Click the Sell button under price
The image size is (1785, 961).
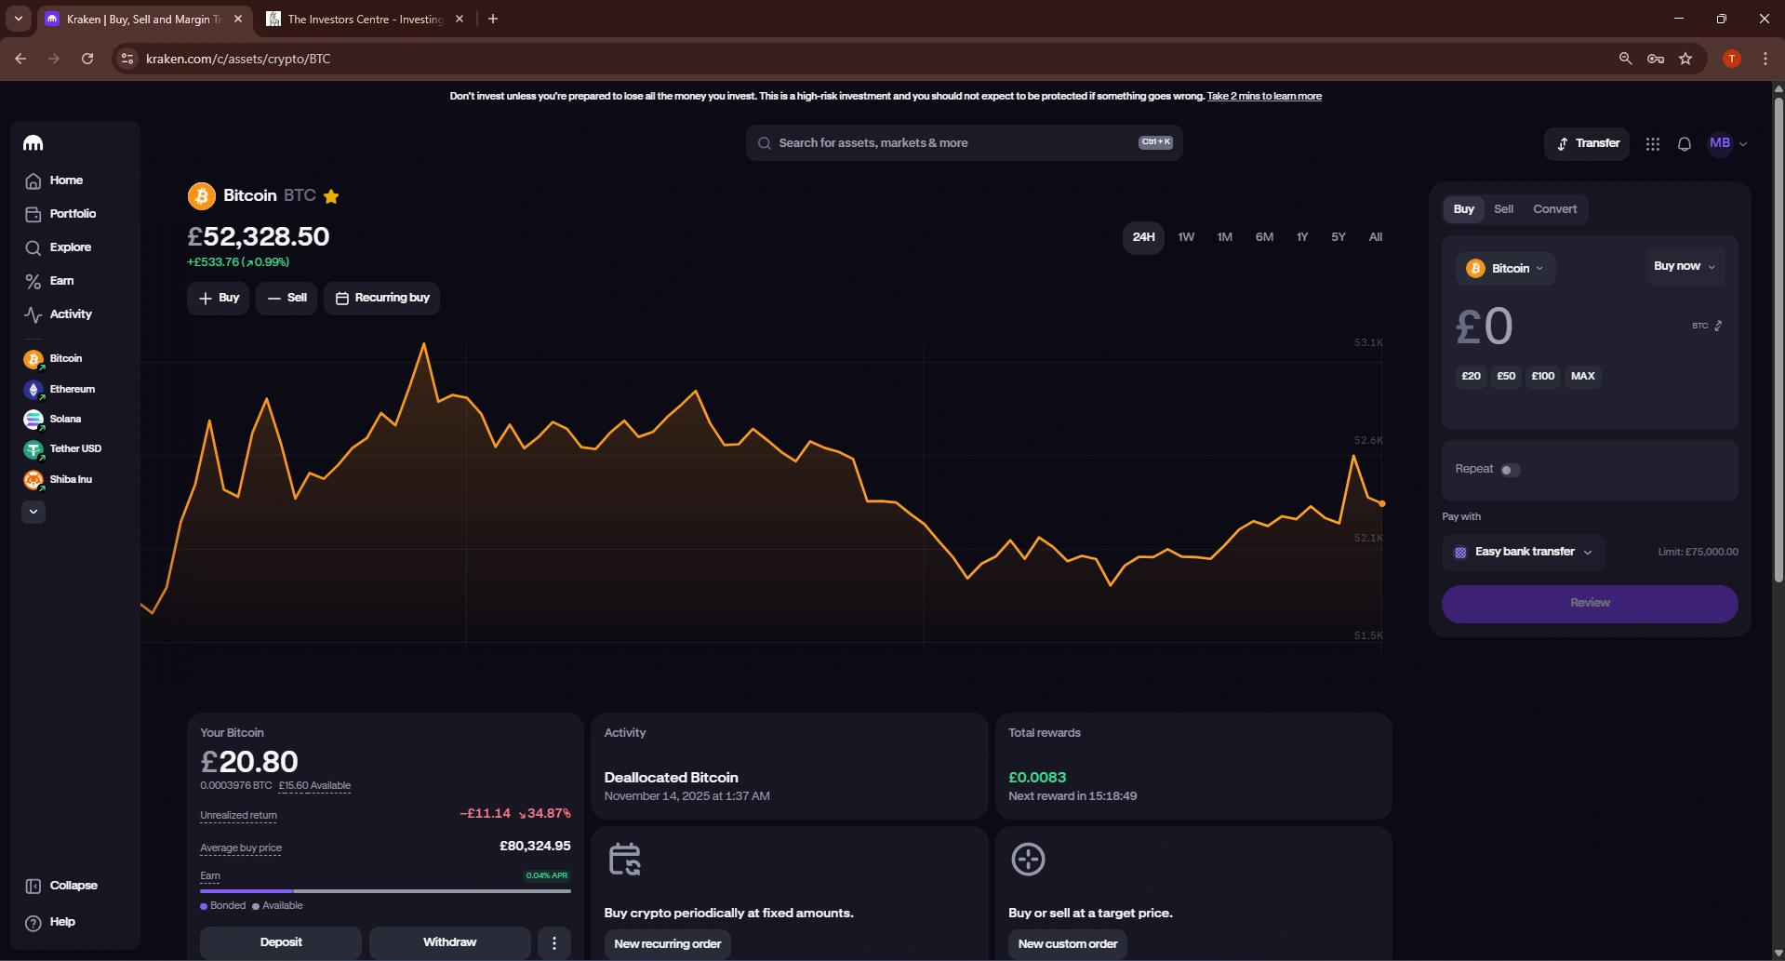(286, 299)
